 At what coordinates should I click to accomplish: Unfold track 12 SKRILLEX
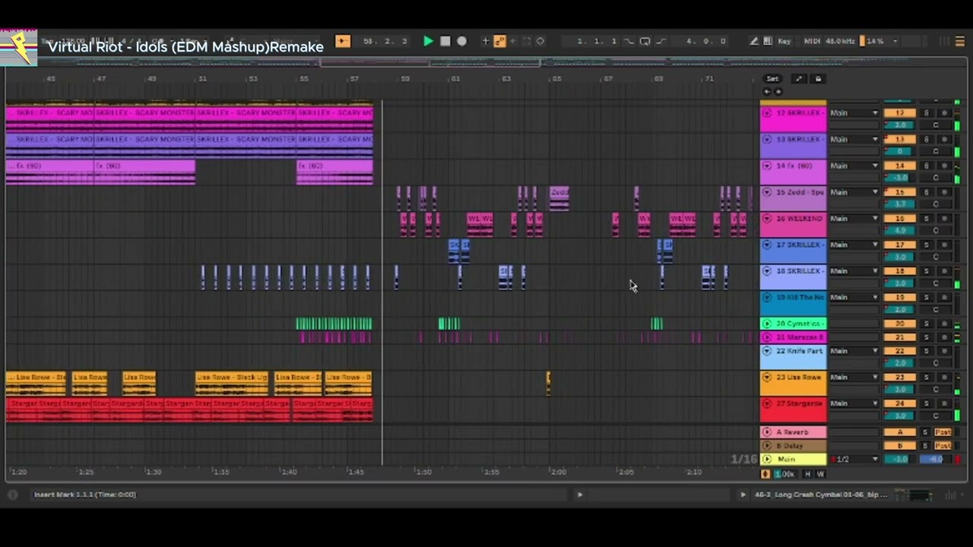767,113
